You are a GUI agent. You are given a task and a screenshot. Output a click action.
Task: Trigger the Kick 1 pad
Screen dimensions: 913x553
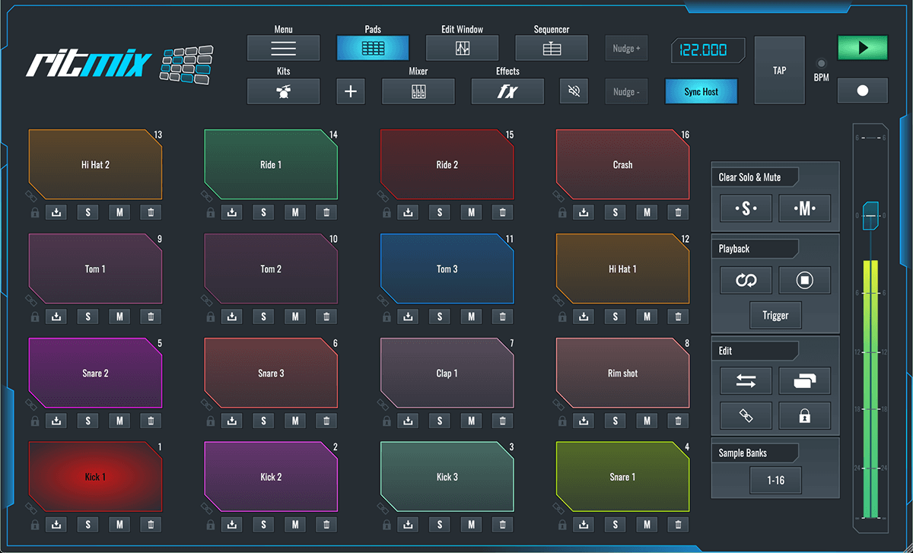(95, 477)
